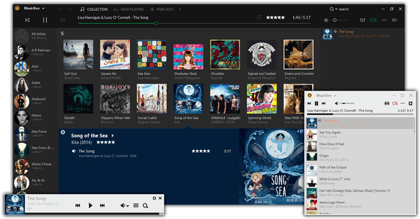Switch to Collection tab
Viewport: 420px width, 219px height.
click(x=94, y=10)
